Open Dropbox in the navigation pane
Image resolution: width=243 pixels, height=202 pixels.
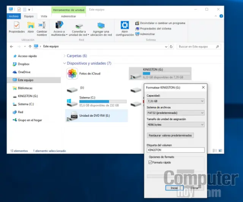pos(24,64)
